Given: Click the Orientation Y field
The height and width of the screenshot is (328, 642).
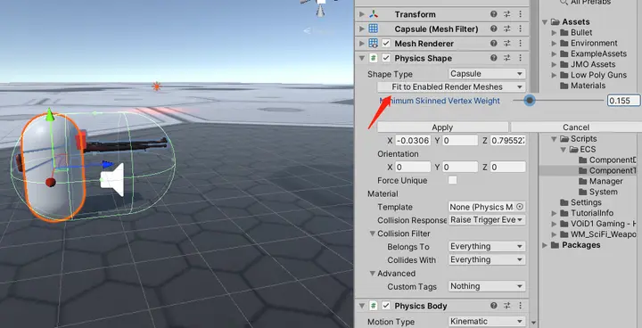Looking at the screenshot, I should [x=460, y=167].
